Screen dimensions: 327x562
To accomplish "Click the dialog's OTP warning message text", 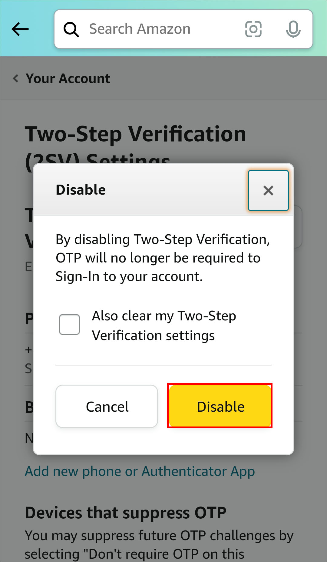I will coord(163,258).
